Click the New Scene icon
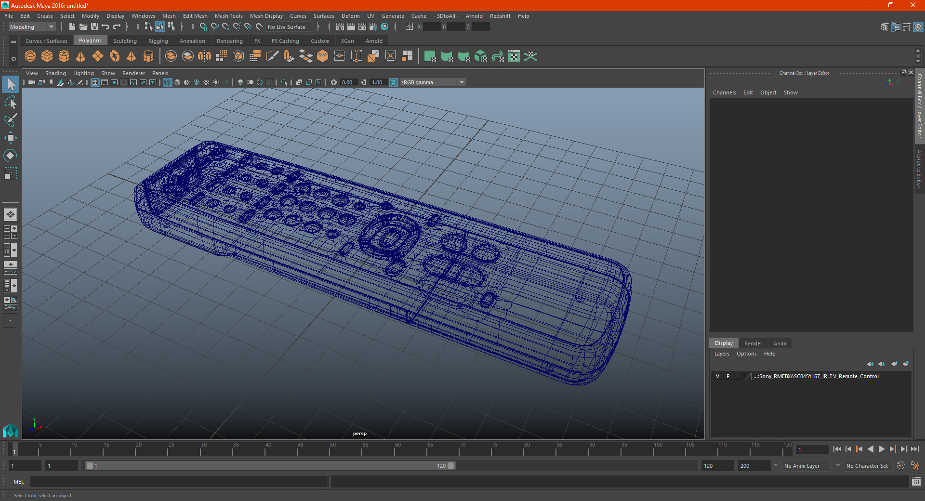 72,27
